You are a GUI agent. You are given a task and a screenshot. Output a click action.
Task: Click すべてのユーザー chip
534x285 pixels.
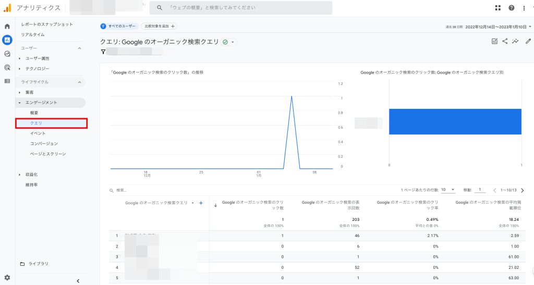[x=119, y=26]
